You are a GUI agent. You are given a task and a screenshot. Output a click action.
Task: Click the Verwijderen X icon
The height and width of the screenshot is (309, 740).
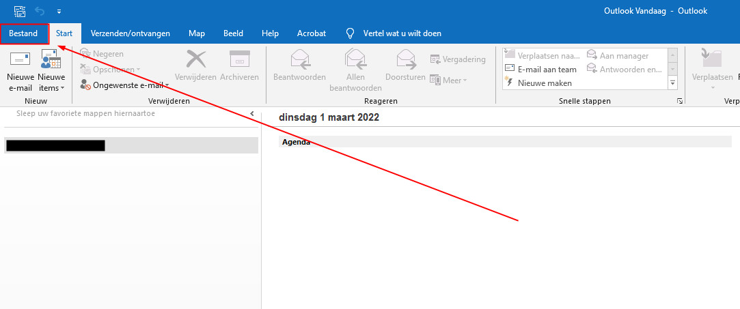[195, 59]
